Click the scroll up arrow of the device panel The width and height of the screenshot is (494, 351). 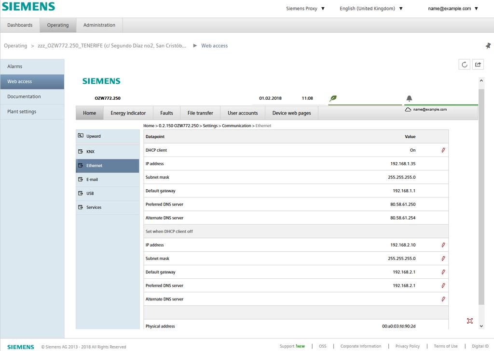[x=481, y=80]
